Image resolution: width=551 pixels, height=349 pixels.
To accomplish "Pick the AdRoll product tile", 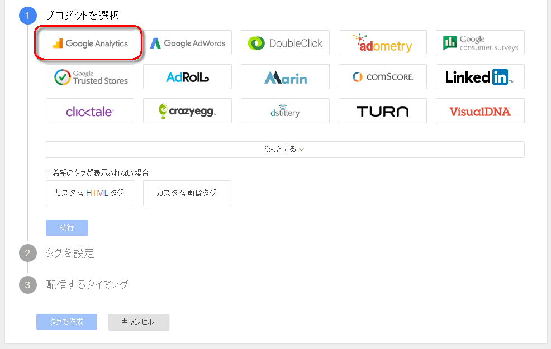I will pos(187,77).
